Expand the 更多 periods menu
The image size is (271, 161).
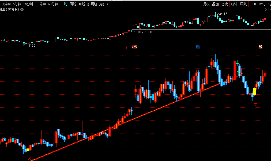pyautogui.click(x=104, y=4)
